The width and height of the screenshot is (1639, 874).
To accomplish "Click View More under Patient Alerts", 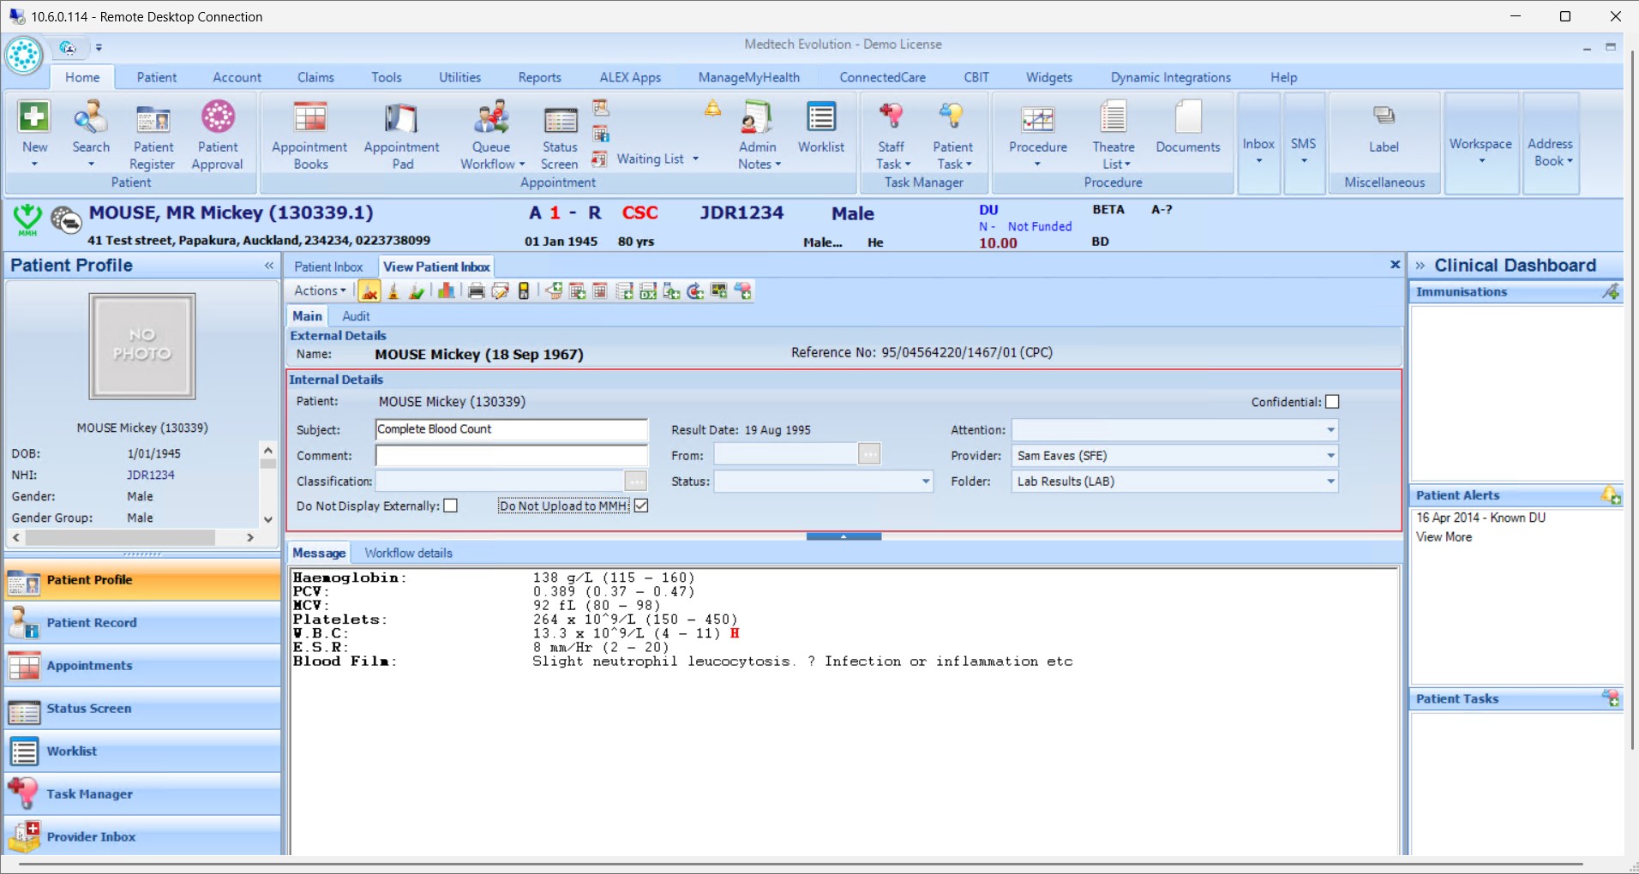I will pyautogui.click(x=1444, y=537).
